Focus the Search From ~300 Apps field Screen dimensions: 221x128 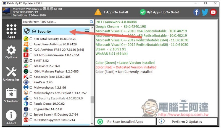56,22
